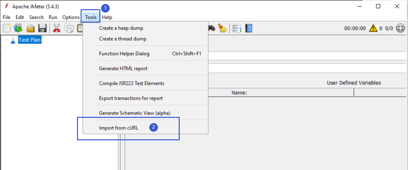Screen dimensions: 408x170
Task: Select the Test Plan flask icon
Action: (x=13, y=40)
